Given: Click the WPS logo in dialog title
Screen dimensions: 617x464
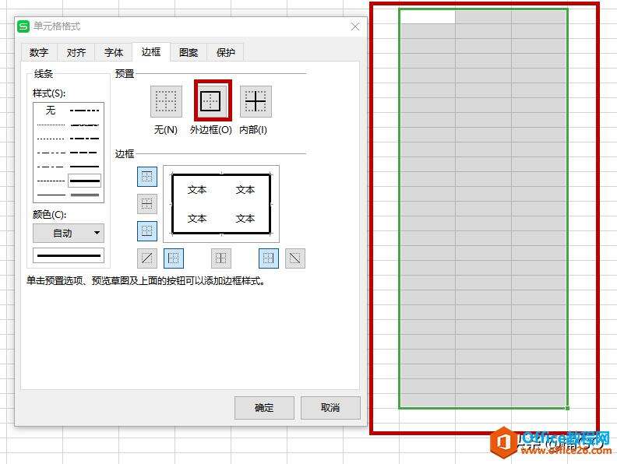Looking at the screenshot, I should (23, 26).
